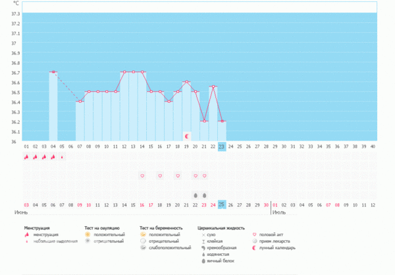395x275 pixels.
Task: Click the heart icon on cycle day 14
Action: 142,176
